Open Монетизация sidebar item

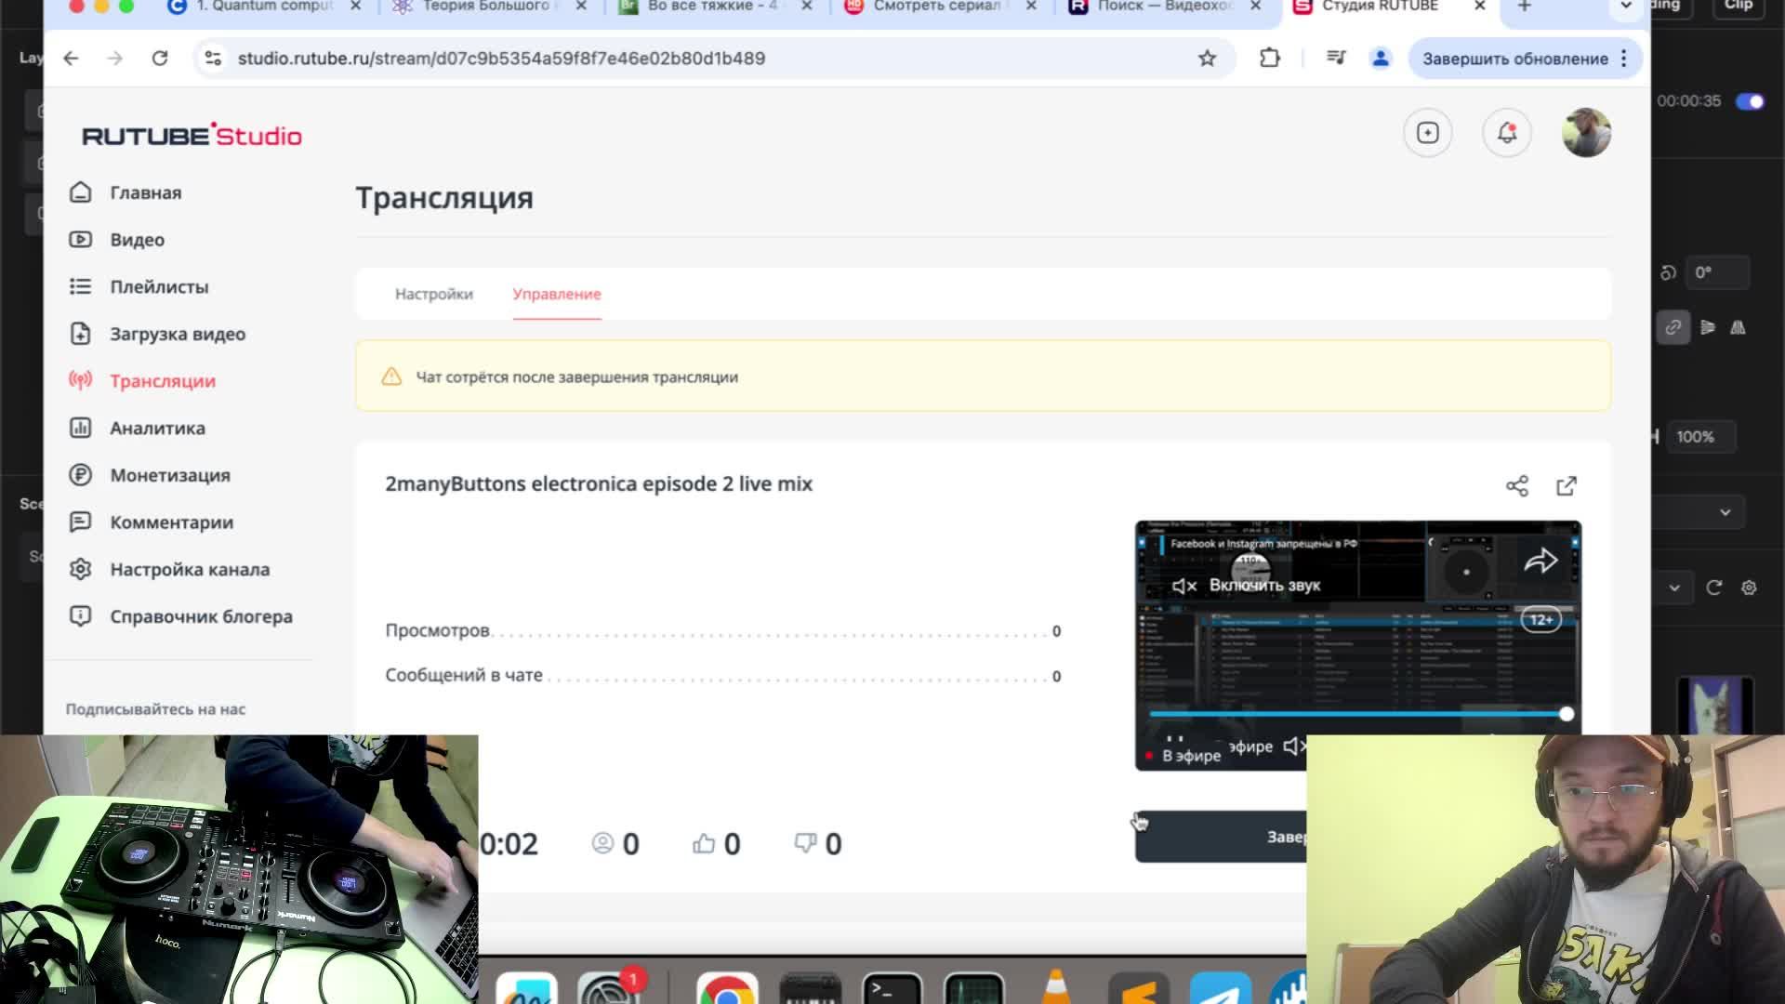(x=169, y=475)
